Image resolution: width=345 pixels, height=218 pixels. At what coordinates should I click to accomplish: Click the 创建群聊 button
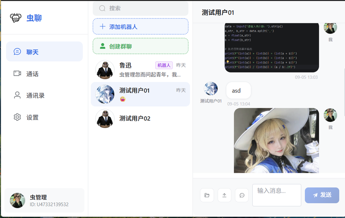click(x=141, y=46)
